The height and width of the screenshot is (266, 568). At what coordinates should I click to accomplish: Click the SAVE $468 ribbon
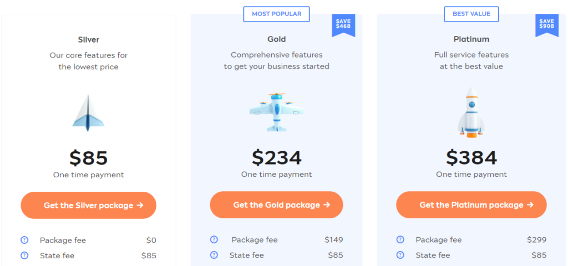(343, 25)
